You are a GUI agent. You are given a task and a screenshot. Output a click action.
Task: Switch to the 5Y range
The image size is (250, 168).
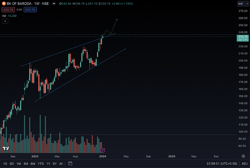click(55, 164)
